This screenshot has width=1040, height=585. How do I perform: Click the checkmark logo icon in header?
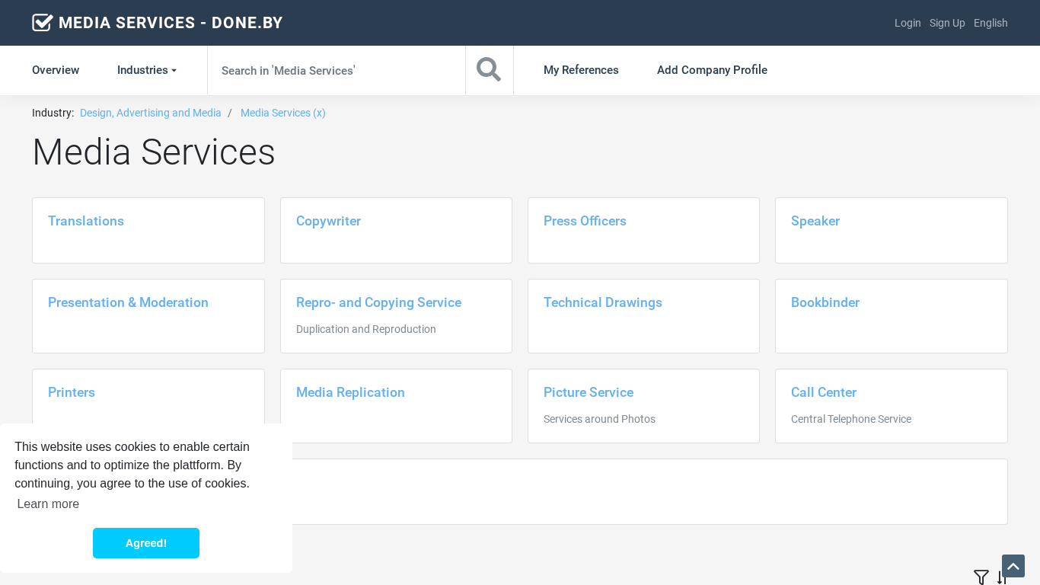[x=43, y=23]
